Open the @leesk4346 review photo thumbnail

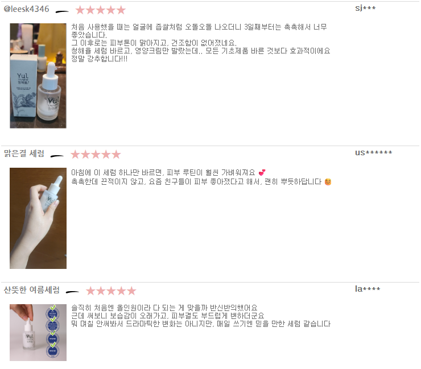(x=38, y=76)
